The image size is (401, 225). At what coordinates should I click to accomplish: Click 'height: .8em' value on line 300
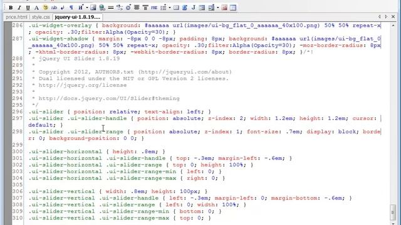click(x=135, y=151)
